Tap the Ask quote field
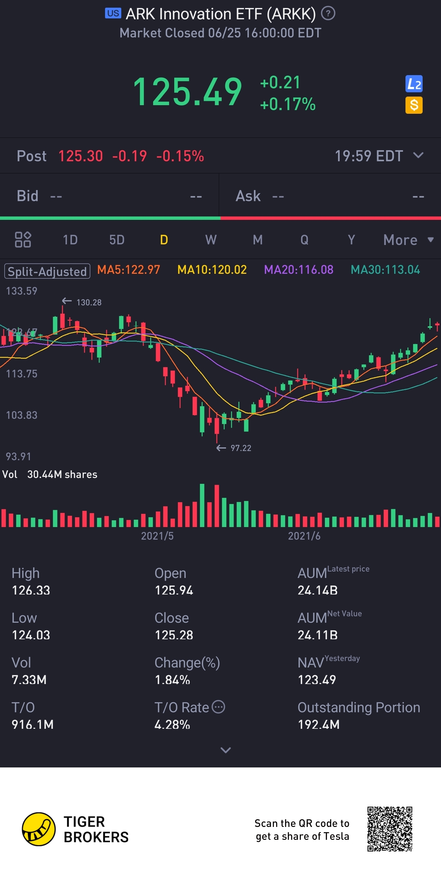Viewport: 441px width, 891px height. point(330,196)
